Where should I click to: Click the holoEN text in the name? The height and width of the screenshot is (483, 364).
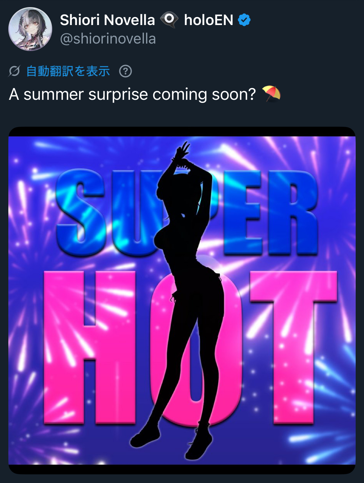click(x=209, y=20)
